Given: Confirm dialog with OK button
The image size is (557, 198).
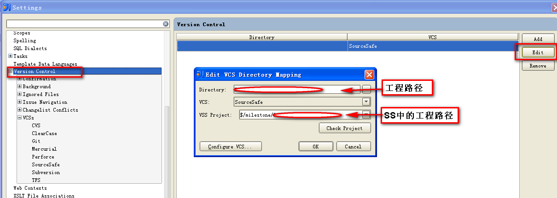Looking at the screenshot, I should pyautogui.click(x=316, y=147).
